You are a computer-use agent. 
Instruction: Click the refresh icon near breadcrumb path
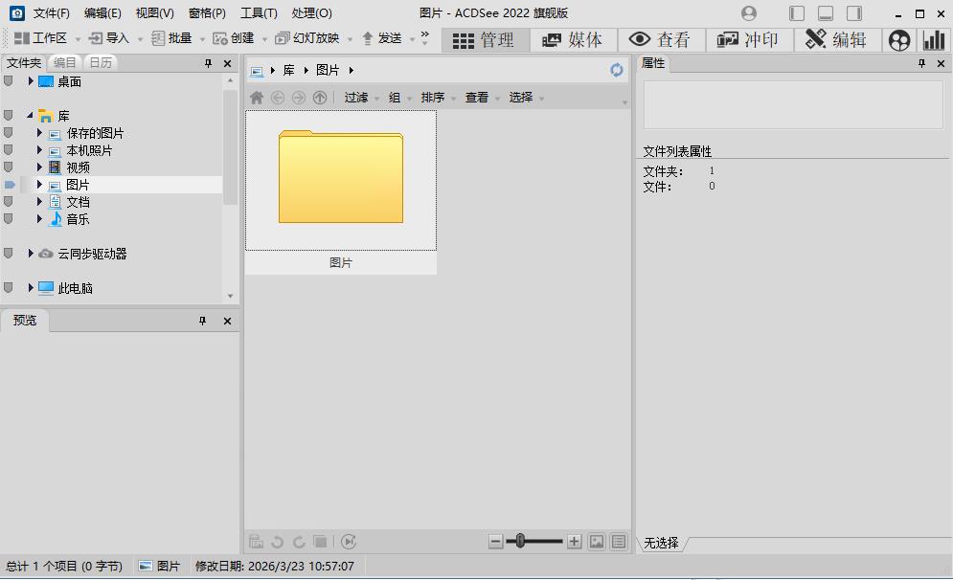coord(617,70)
